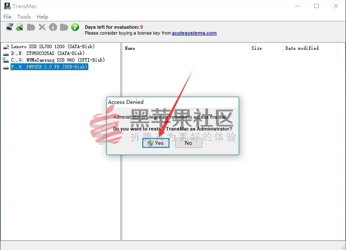Click No in Access Denied dialog
346x250 pixels.
[x=189, y=143]
